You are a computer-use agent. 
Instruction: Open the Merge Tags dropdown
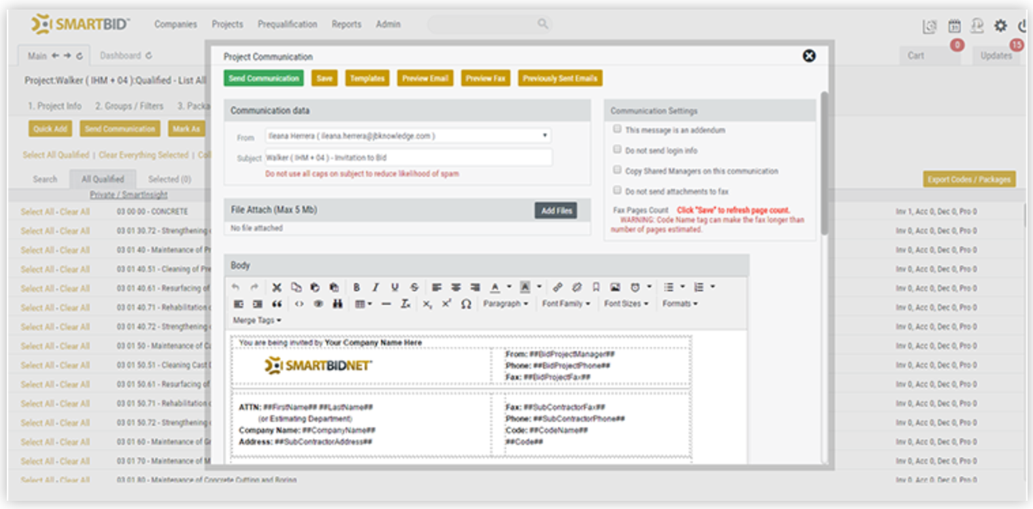[x=257, y=320]
